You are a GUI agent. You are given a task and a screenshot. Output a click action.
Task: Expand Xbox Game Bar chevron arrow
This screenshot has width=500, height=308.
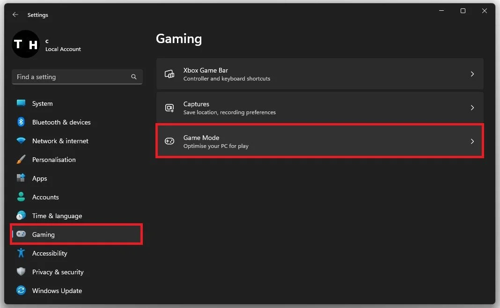tap(472, 74)
